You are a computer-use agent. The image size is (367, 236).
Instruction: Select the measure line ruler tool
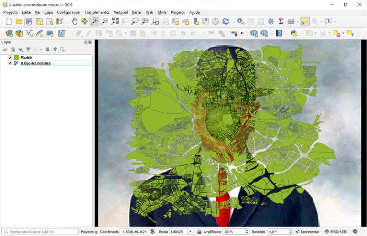point(291,21)
